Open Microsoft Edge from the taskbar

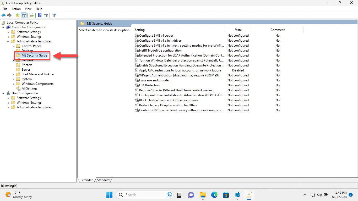tap(214, 195)
